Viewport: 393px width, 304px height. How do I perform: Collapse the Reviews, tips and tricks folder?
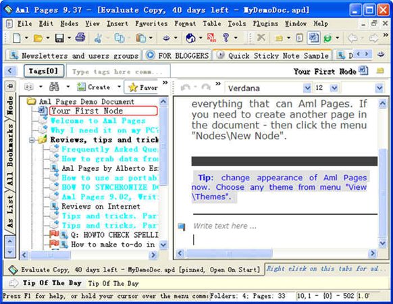tap(32, 140)
